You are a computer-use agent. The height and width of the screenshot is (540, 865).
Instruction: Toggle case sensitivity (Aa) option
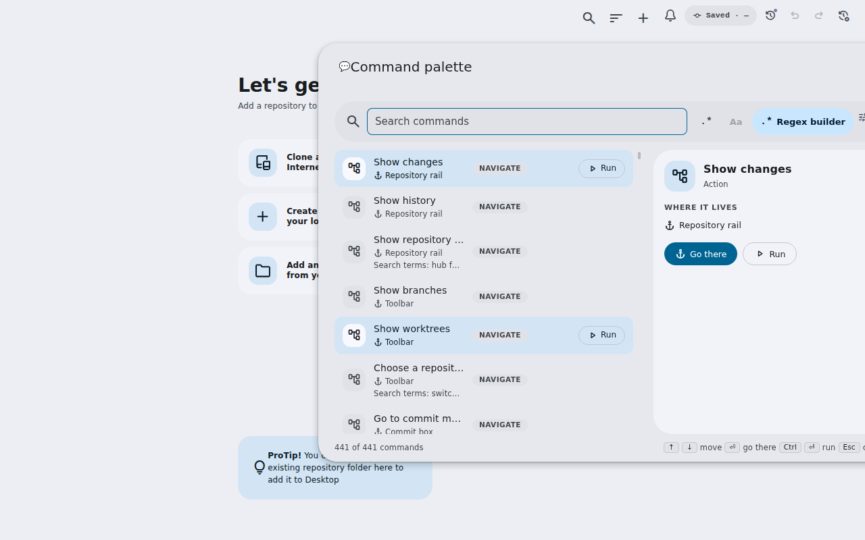(x=736, y=122)
